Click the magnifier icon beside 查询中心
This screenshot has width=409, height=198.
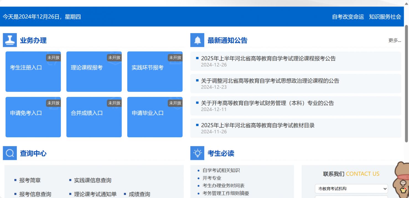(x=10, y=153)
